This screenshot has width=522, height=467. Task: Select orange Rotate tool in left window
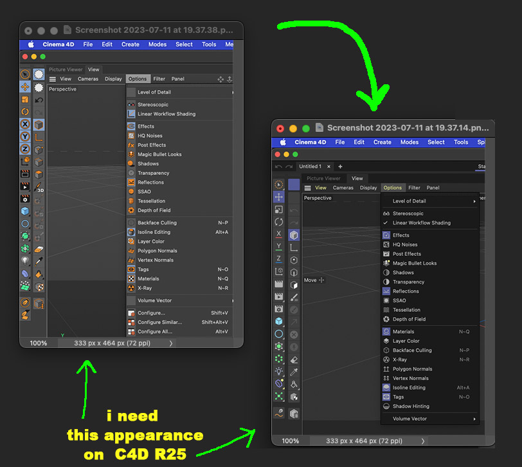25,111
